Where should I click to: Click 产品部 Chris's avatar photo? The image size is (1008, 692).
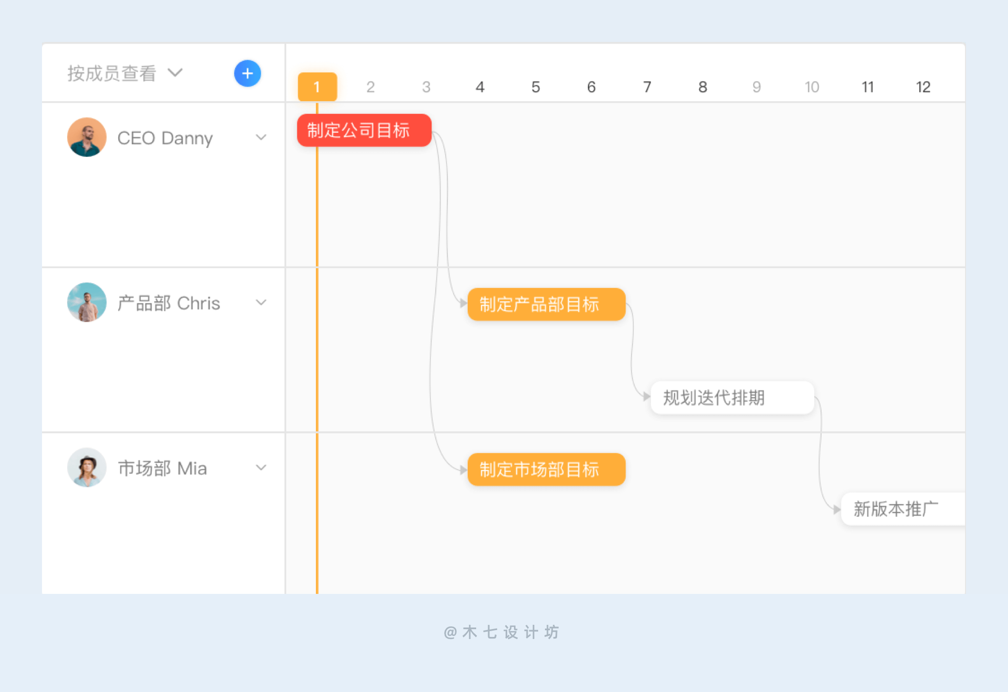tap(87, 303)
